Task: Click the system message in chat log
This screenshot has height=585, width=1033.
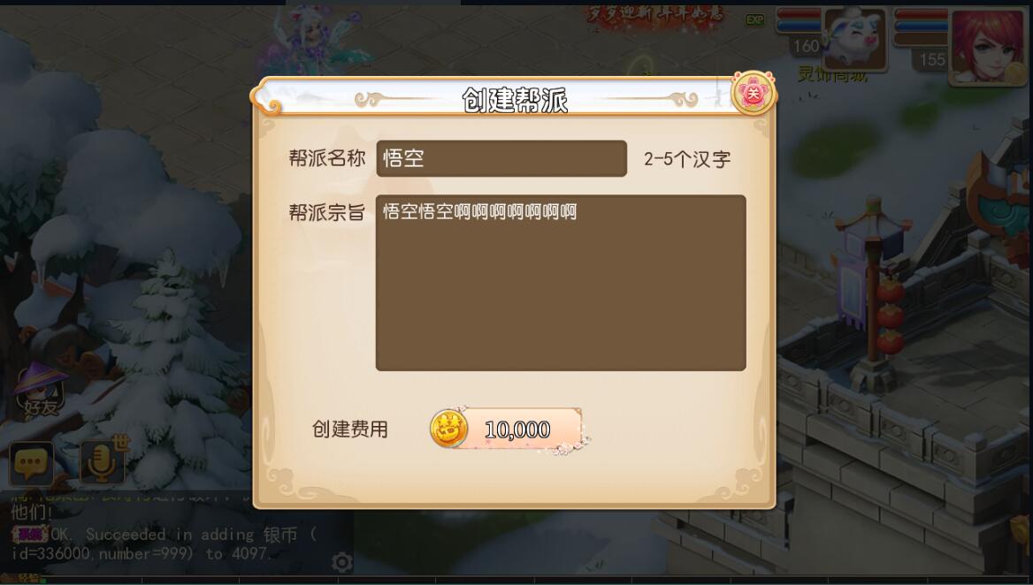Action: pyautogui.click(x=165, y=543)
